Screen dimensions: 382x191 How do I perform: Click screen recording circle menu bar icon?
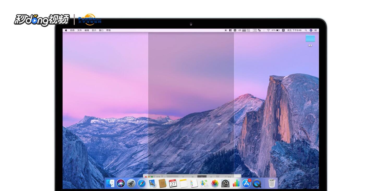[x=226, y=30]
